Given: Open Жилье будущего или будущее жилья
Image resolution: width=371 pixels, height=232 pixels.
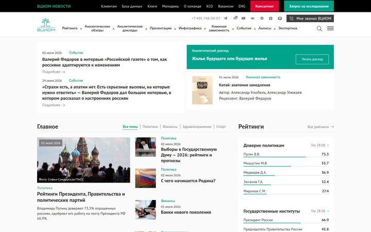Looking at the screenshot, I should click(229, 59).
